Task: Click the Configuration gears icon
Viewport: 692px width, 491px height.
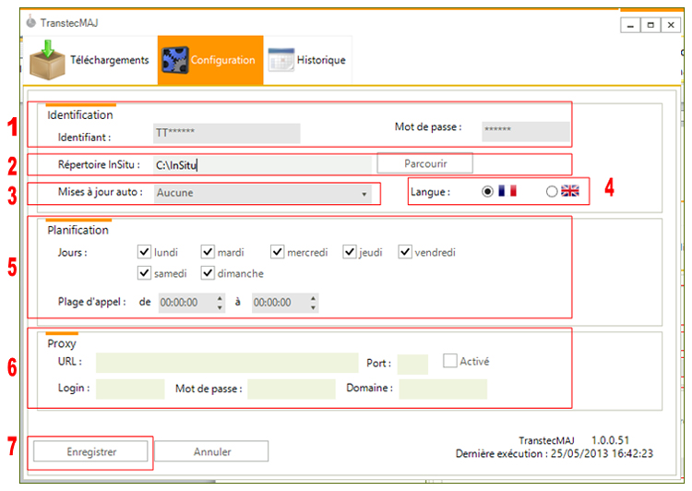Action: click(174, 60)
